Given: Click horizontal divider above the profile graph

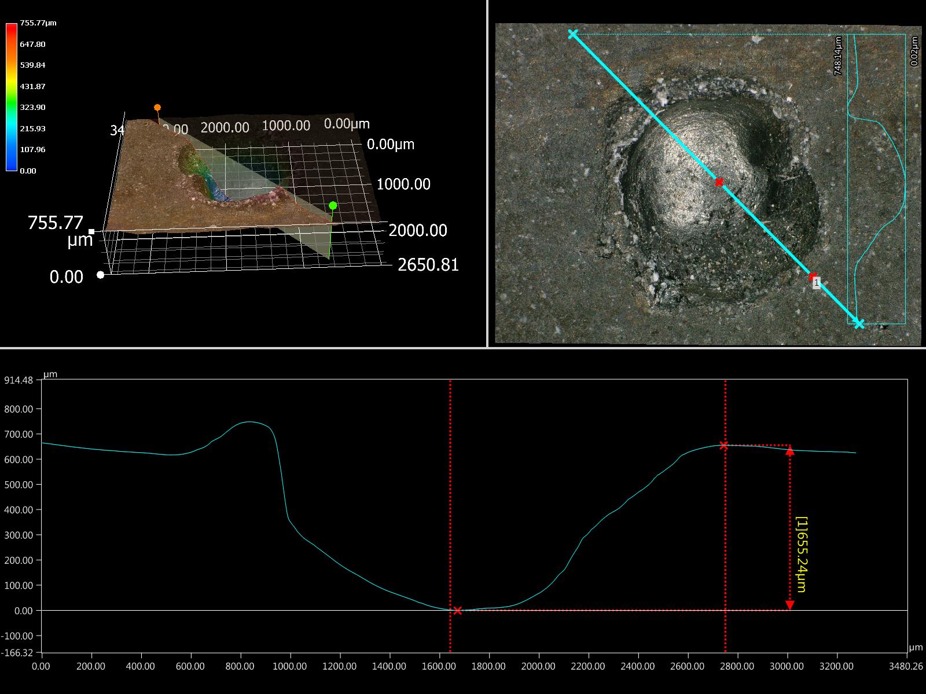Looking at the screenshot, I should point(463,348).
